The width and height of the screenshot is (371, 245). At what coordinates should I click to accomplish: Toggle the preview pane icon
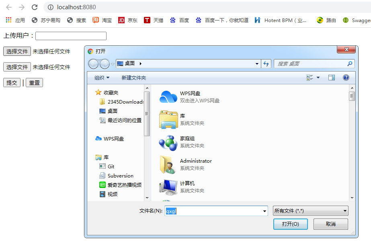pos(332,78)
